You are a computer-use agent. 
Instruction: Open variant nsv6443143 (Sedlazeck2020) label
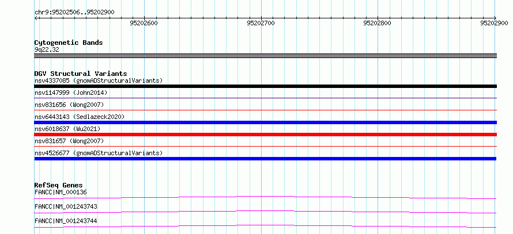pyautogui.click(x=80, y=117)
